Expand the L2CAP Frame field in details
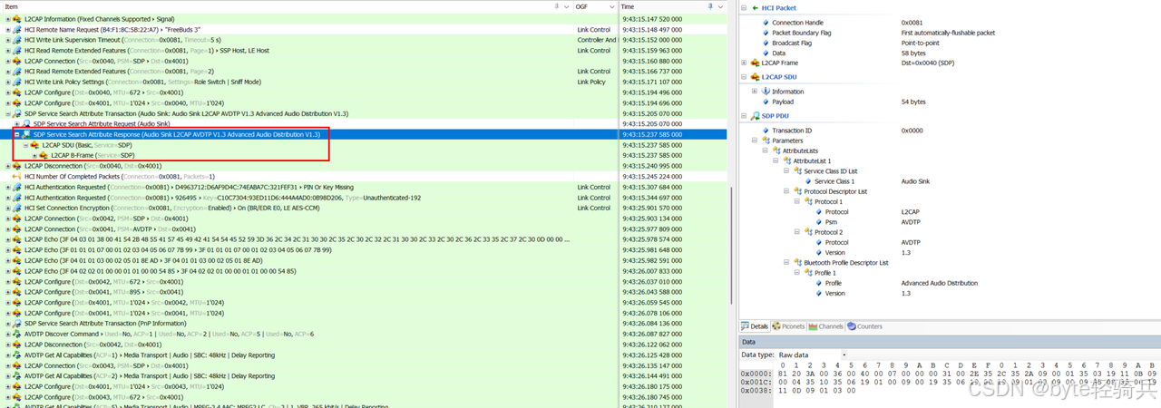This screenshot has width=1161, height=408. tap(745, 63)
